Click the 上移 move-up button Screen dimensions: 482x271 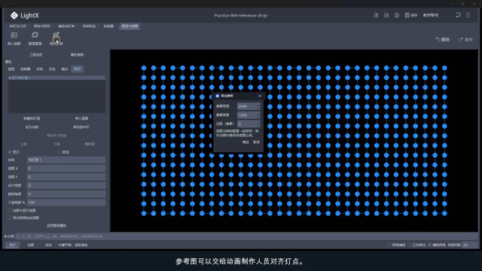23,144
